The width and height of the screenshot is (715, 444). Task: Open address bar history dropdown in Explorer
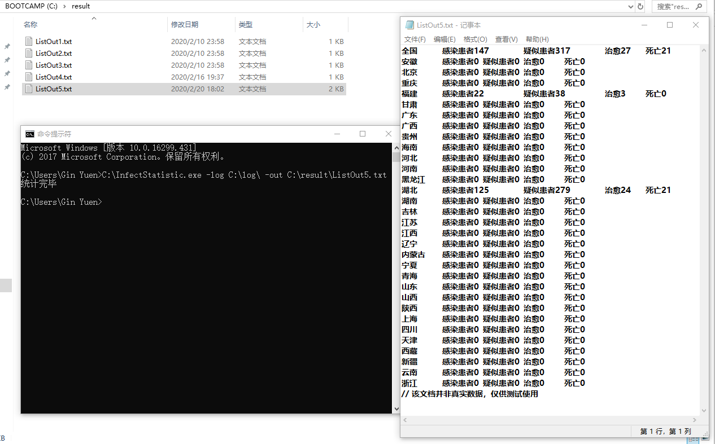pyautogui.click(x=631, y=6)
